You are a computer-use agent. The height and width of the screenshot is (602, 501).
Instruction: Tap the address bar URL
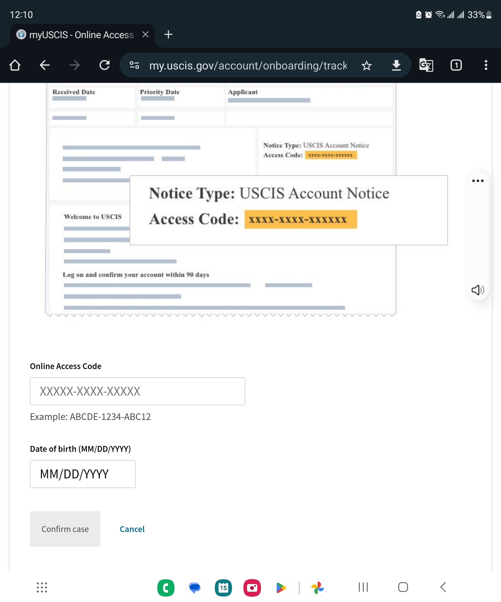click(248, 66)
